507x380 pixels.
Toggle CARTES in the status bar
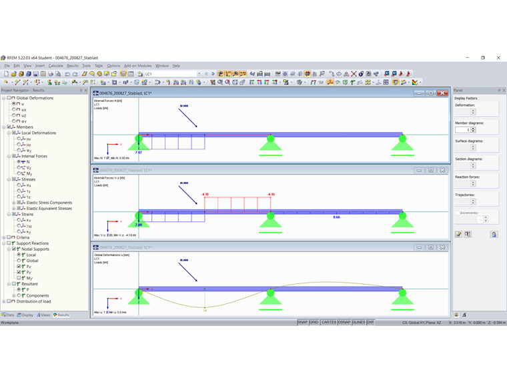click(x=328, y=323)
